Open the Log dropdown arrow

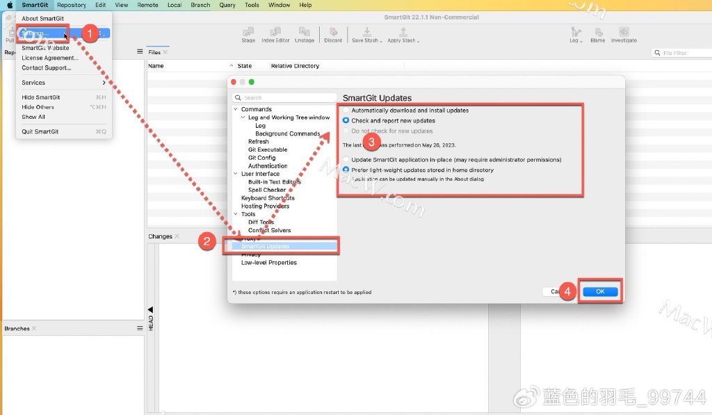(x=581, y=41)
